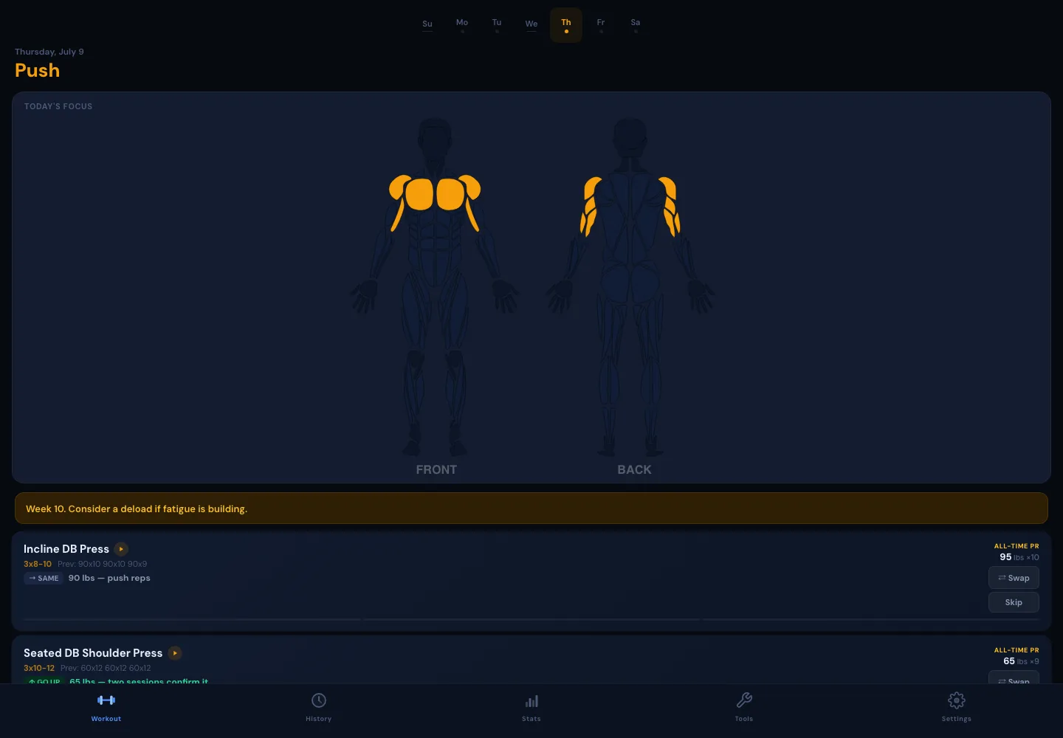
Task: Click the Seated DB Shoulder Press title
Action: point(93,653)
